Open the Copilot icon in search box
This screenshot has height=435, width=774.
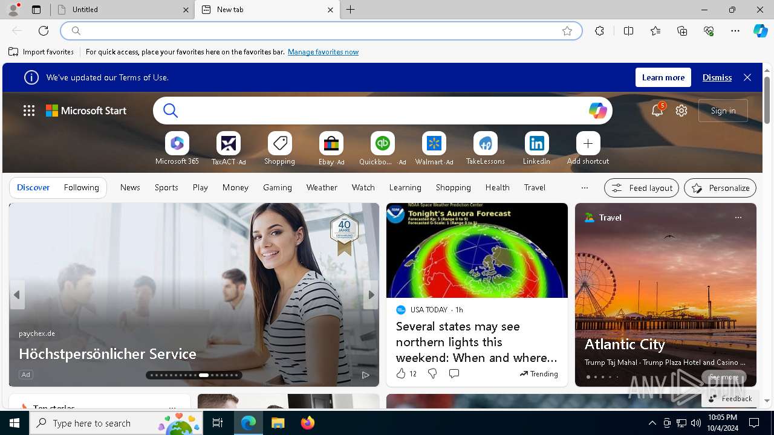[x=597, y=111]
